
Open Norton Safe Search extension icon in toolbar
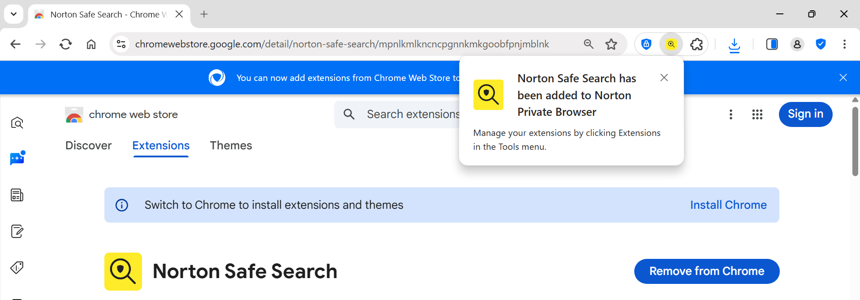[x=671, y=44]
